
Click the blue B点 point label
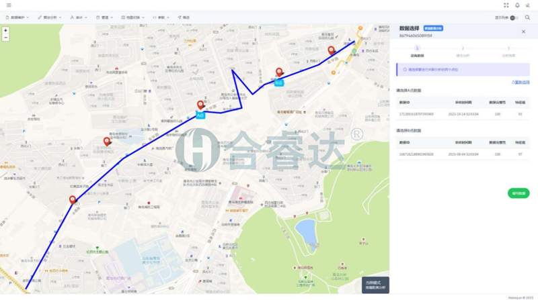pos(278,83)
